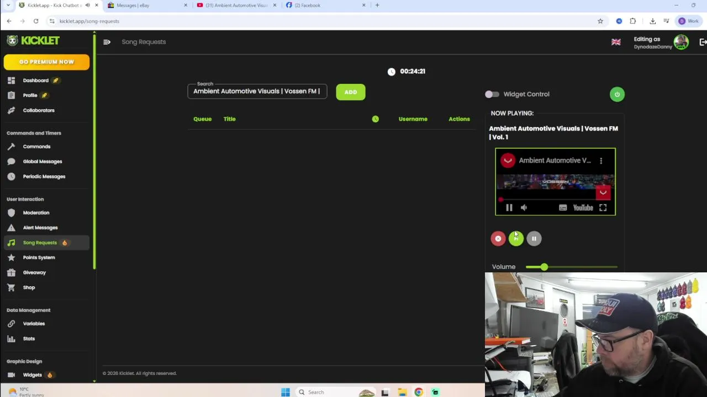Click the Song Requests music note icon
Viewport: 707px width, 397px height.
click(x=11, y=243)
